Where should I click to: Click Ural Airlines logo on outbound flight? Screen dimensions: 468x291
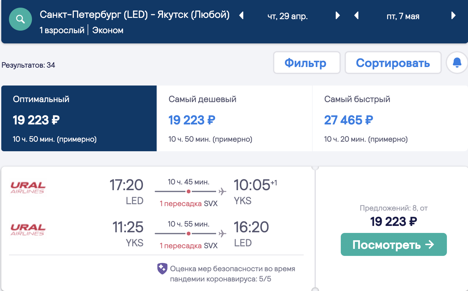tap(28, 188)
